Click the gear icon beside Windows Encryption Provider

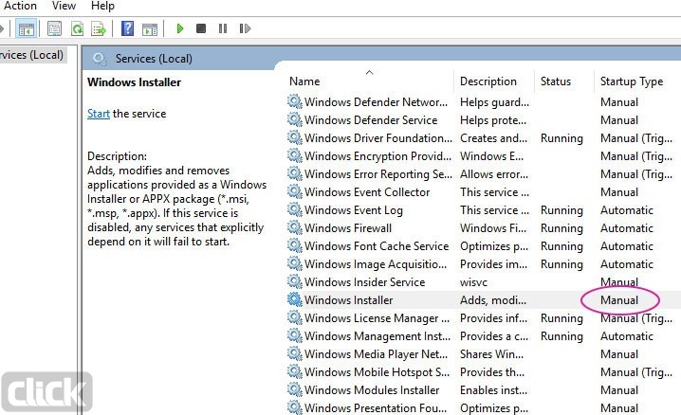[x=294, y=155]
